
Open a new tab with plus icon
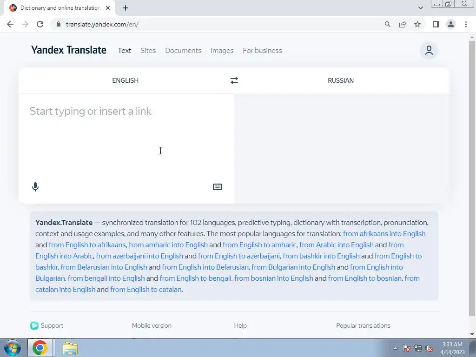point(126,8)
